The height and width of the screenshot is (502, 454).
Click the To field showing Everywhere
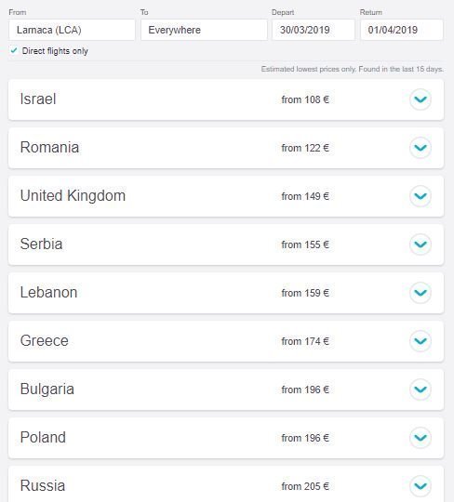(204, 30)
